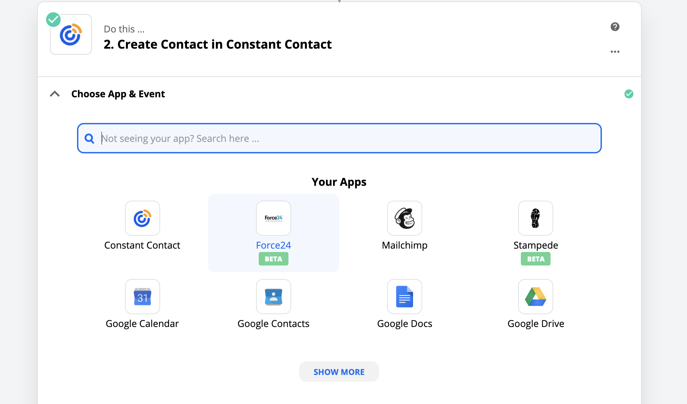Click the BETA badge under Stampede
This screenshot has height=404, width=687.
click(535, 259)
